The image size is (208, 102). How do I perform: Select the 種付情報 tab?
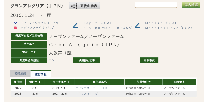pos(41,74)
